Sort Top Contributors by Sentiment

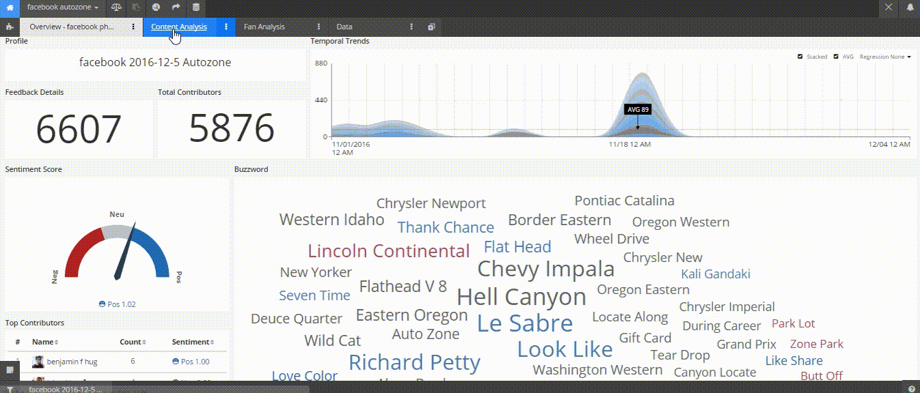point(193,342)
